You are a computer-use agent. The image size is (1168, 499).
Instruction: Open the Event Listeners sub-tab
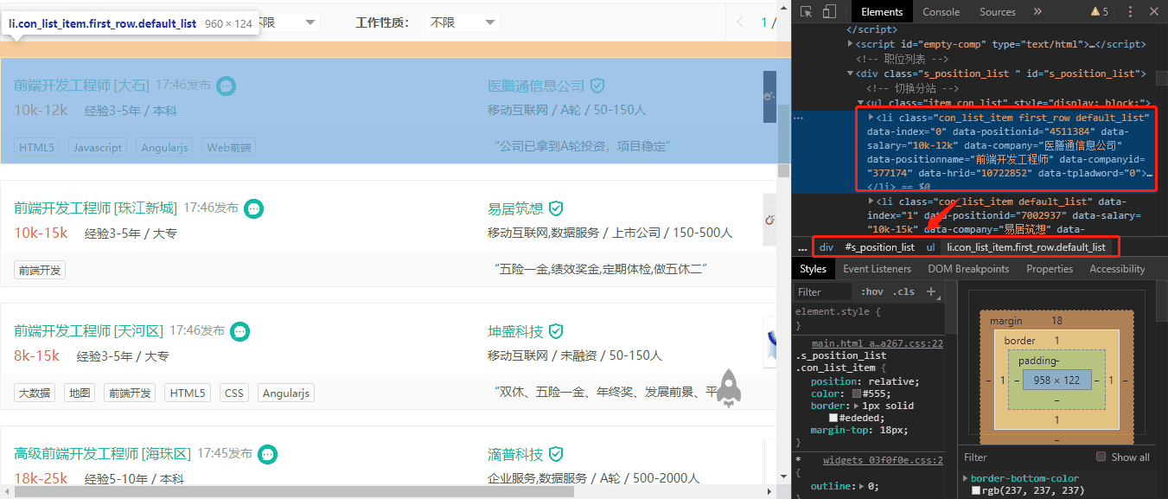[x=878, y=269]
